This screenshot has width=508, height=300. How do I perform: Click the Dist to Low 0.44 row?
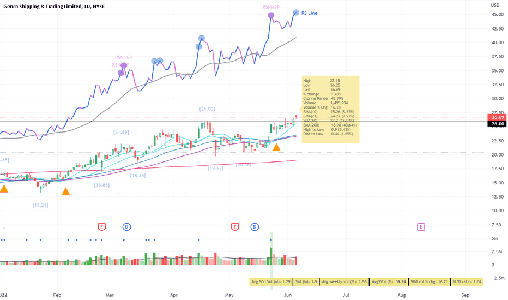tap(325, 134)
